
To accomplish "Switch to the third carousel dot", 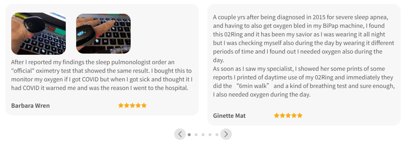I will pyautogui.click(x=203, y=135).
